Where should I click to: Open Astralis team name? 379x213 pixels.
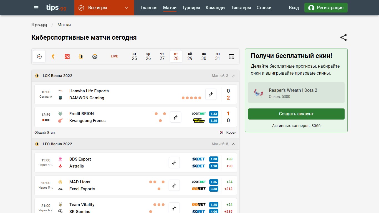(x=77, y=166)
